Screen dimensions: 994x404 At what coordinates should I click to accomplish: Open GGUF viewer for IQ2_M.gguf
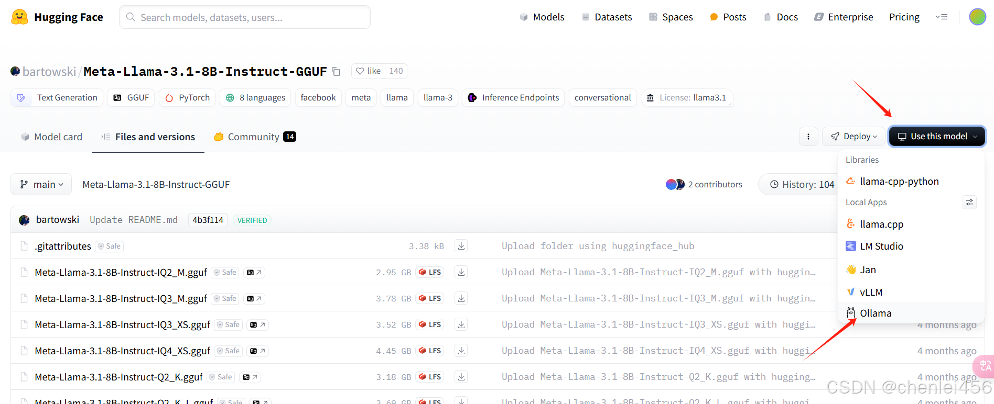254,272
